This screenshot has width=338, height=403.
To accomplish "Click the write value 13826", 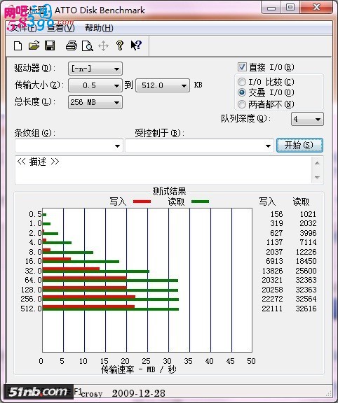I will pos(272,271).
